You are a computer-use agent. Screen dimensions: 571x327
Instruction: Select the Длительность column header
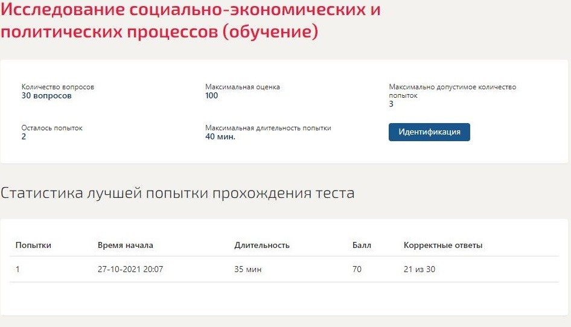tap(262, 245)
